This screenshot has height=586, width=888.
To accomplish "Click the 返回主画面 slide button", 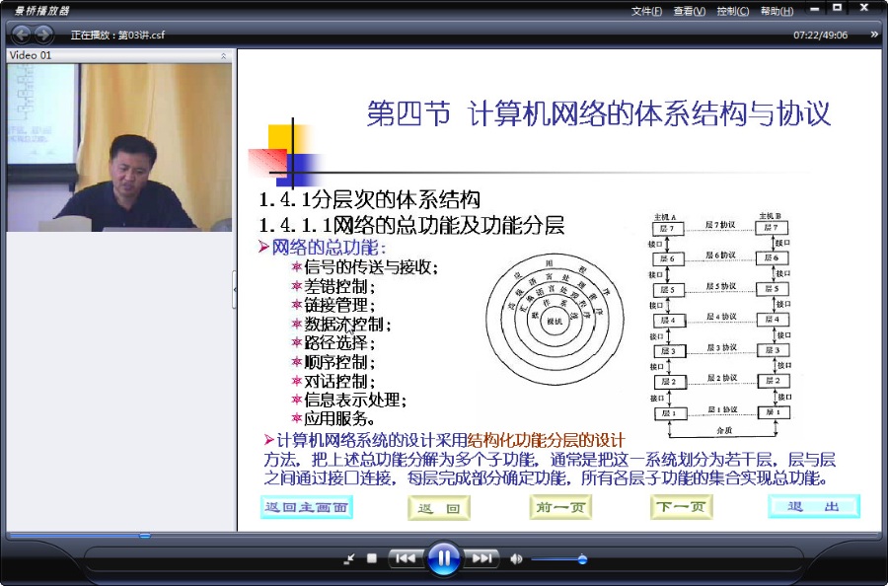I will [x=307, y=507].
